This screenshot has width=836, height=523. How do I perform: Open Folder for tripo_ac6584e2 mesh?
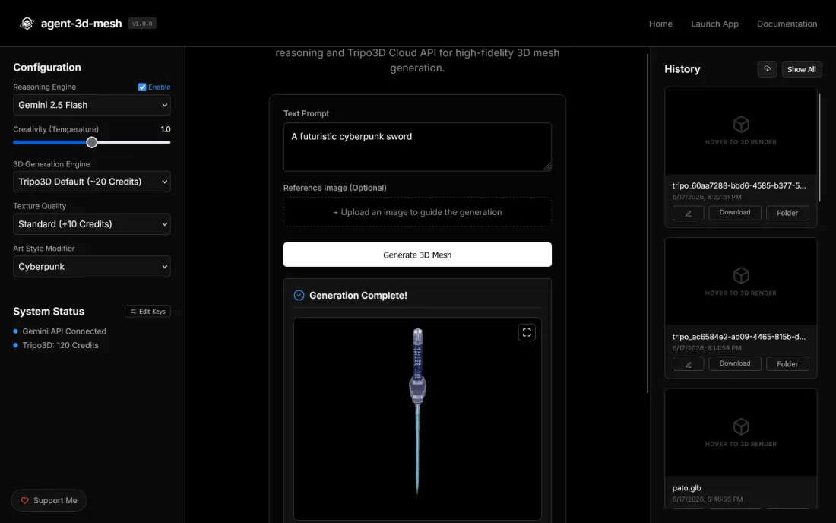(787, 363)
